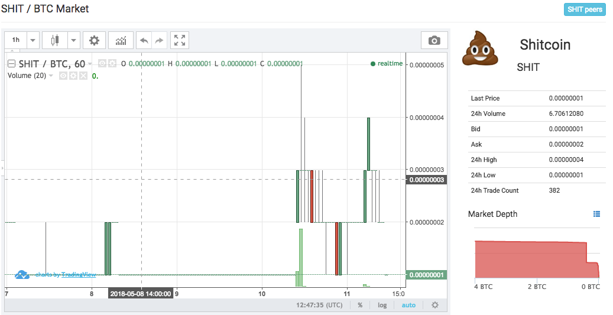Click the candlestick chart style icon

tap(56, 40)
